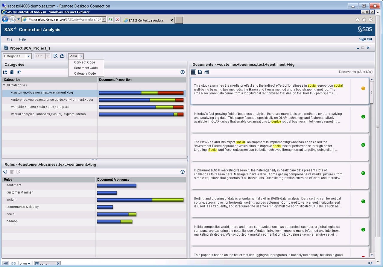Click the Internet Explorer back button
Viewport: 383px width, 267px height.
click(5, 19)
